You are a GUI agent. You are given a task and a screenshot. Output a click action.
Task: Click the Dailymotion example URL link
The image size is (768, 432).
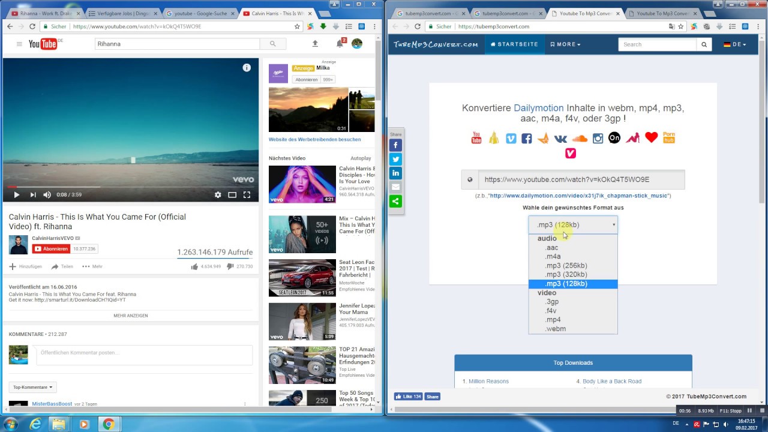pos(579,196)
